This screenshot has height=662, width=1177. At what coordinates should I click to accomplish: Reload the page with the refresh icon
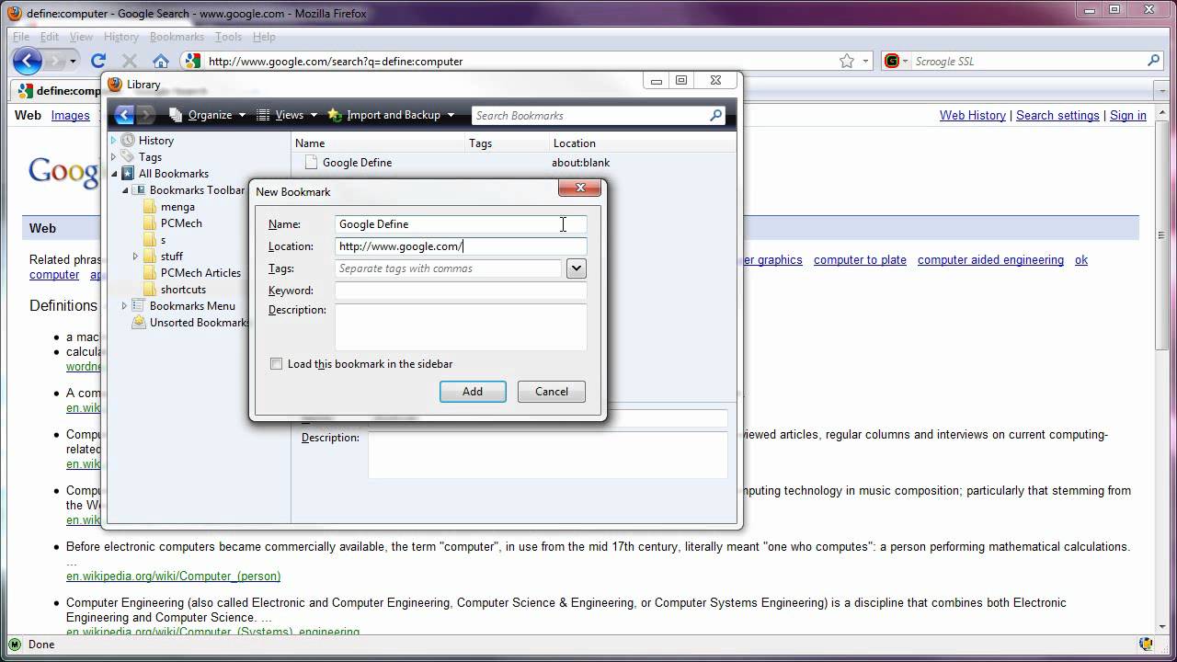(98, 61)
